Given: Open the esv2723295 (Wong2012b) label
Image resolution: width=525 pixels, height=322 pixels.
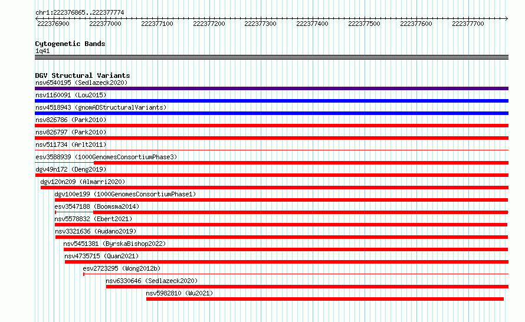Looking at the screenshot, I should (x=122, y=268).
